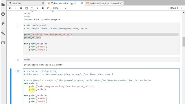The width and height of the screenshot is (185, 104).
Task: Click the 'Will this work?' code cell
Action: click(101, 39)
